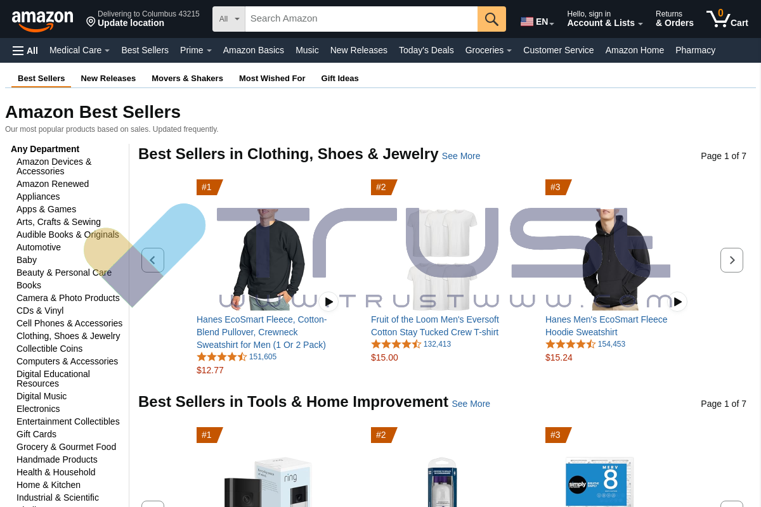Switch to the New Releases tab

[x=108, y=79]
